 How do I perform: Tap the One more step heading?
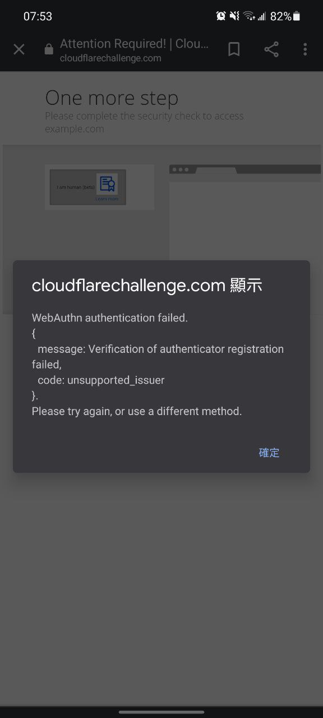click(112, 98)
